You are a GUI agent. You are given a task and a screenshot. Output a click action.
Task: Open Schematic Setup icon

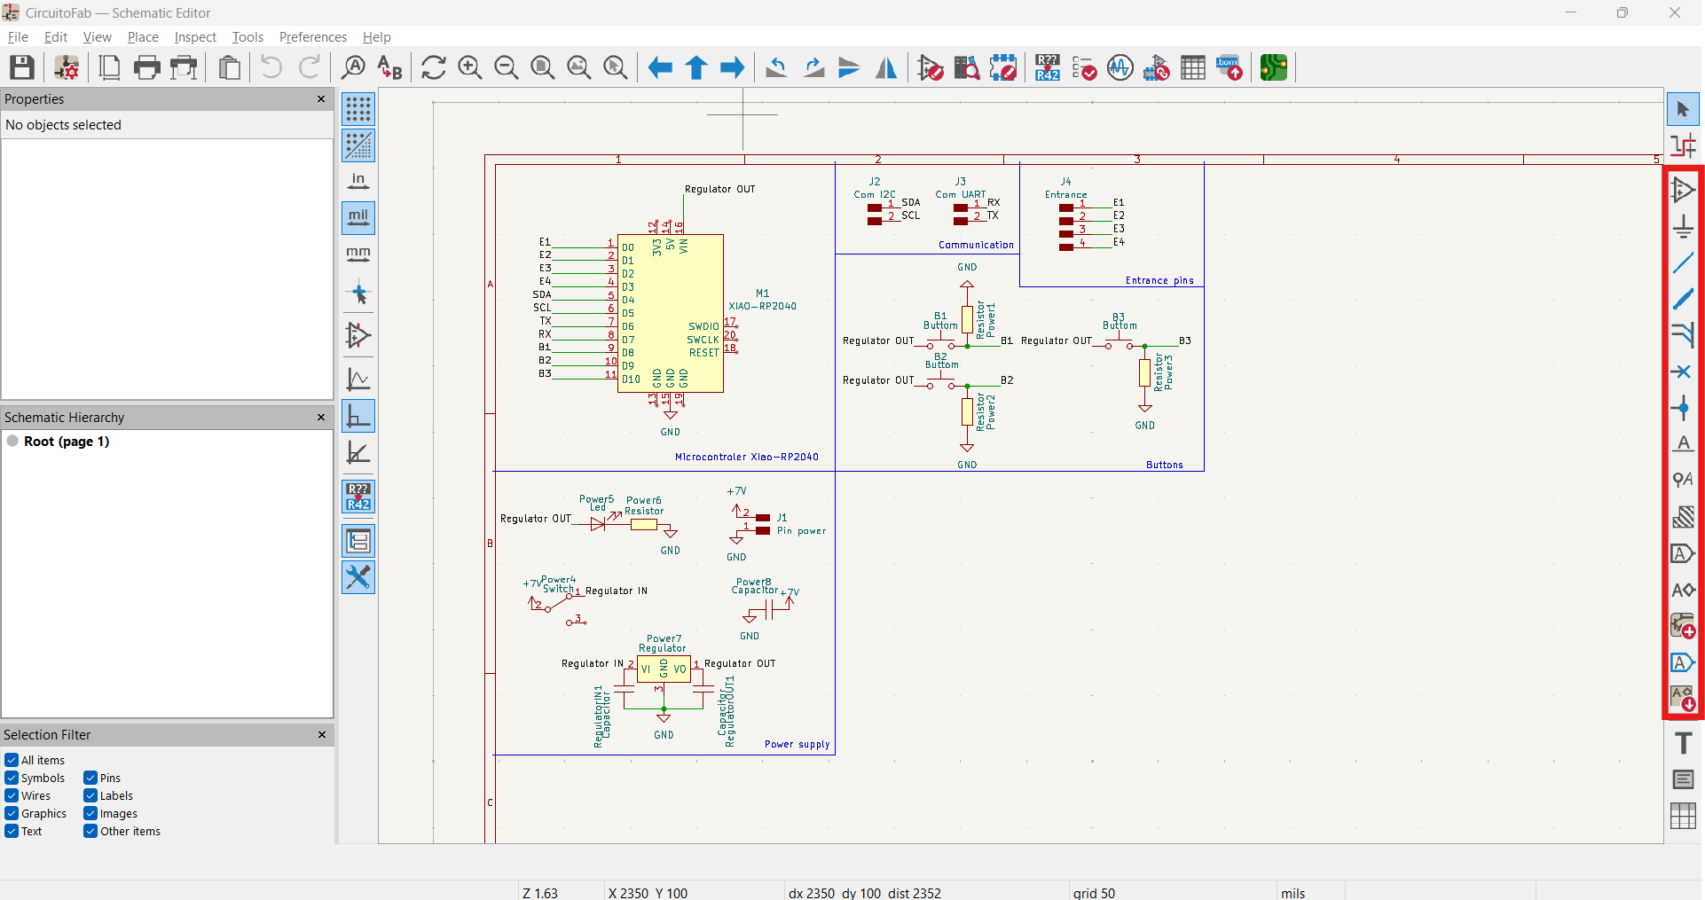(67, 67)
